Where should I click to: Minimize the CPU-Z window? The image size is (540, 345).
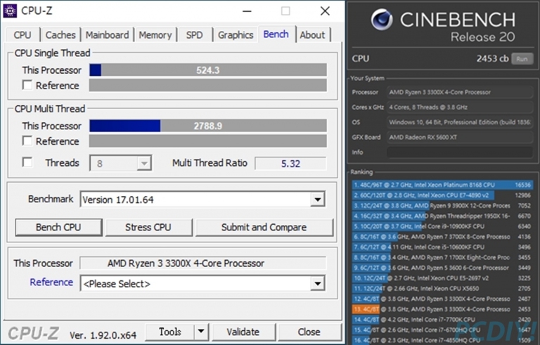(247, 11)
